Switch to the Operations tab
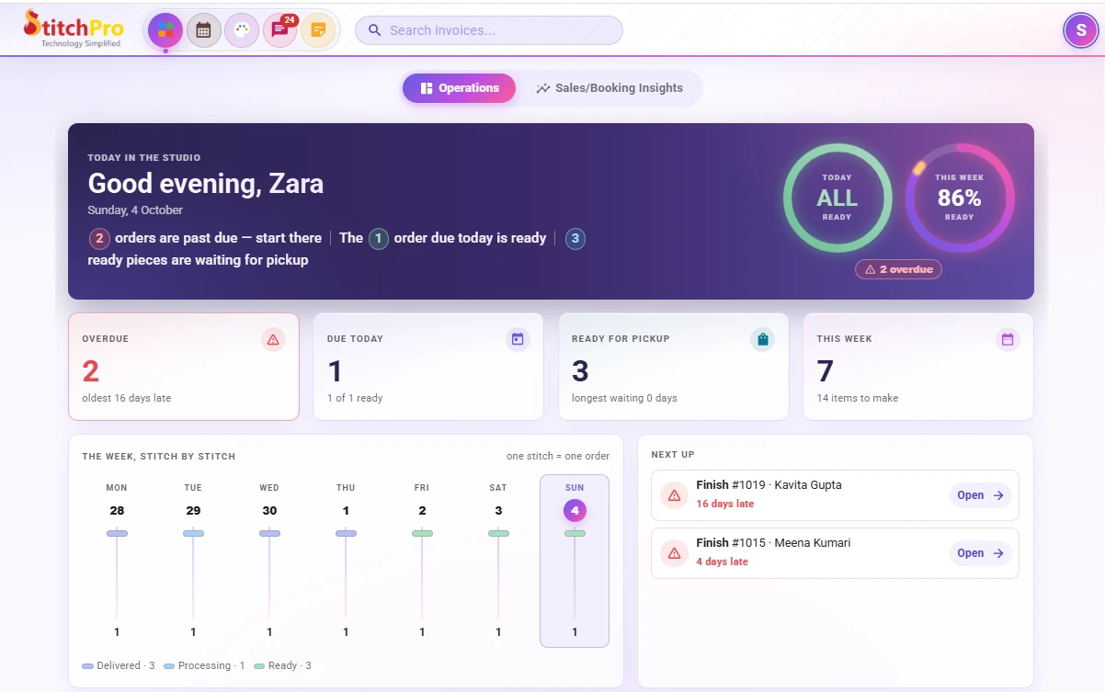Screen dimensions: 1105x692 pos(459,88)
